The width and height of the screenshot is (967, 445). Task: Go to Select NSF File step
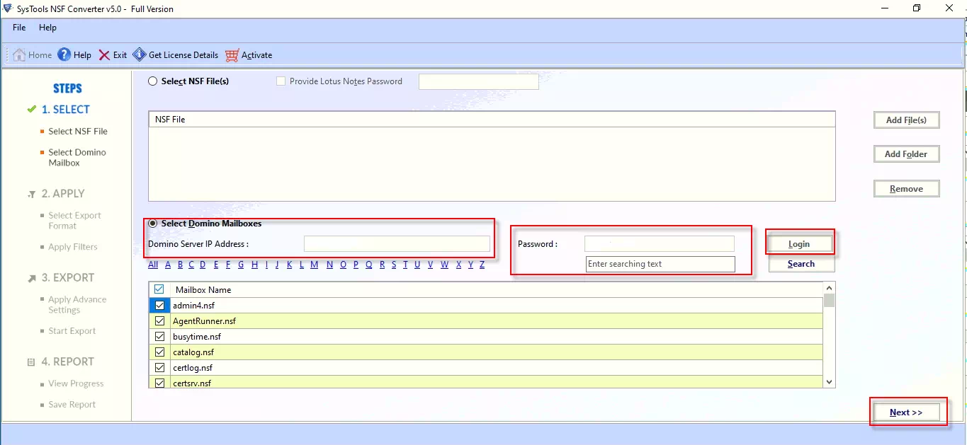point(78,132)
